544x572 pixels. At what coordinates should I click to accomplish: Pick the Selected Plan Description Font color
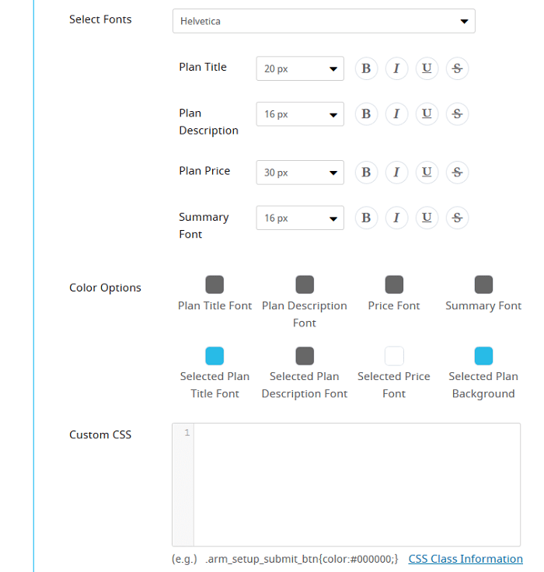(305, 356)
